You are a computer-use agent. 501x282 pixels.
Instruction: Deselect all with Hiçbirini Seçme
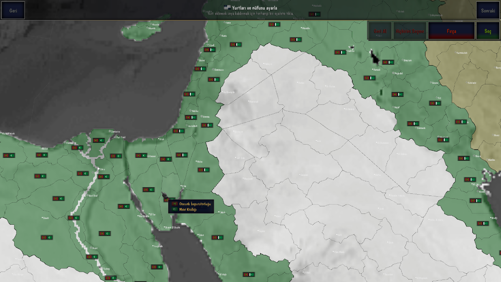[410, 31]
